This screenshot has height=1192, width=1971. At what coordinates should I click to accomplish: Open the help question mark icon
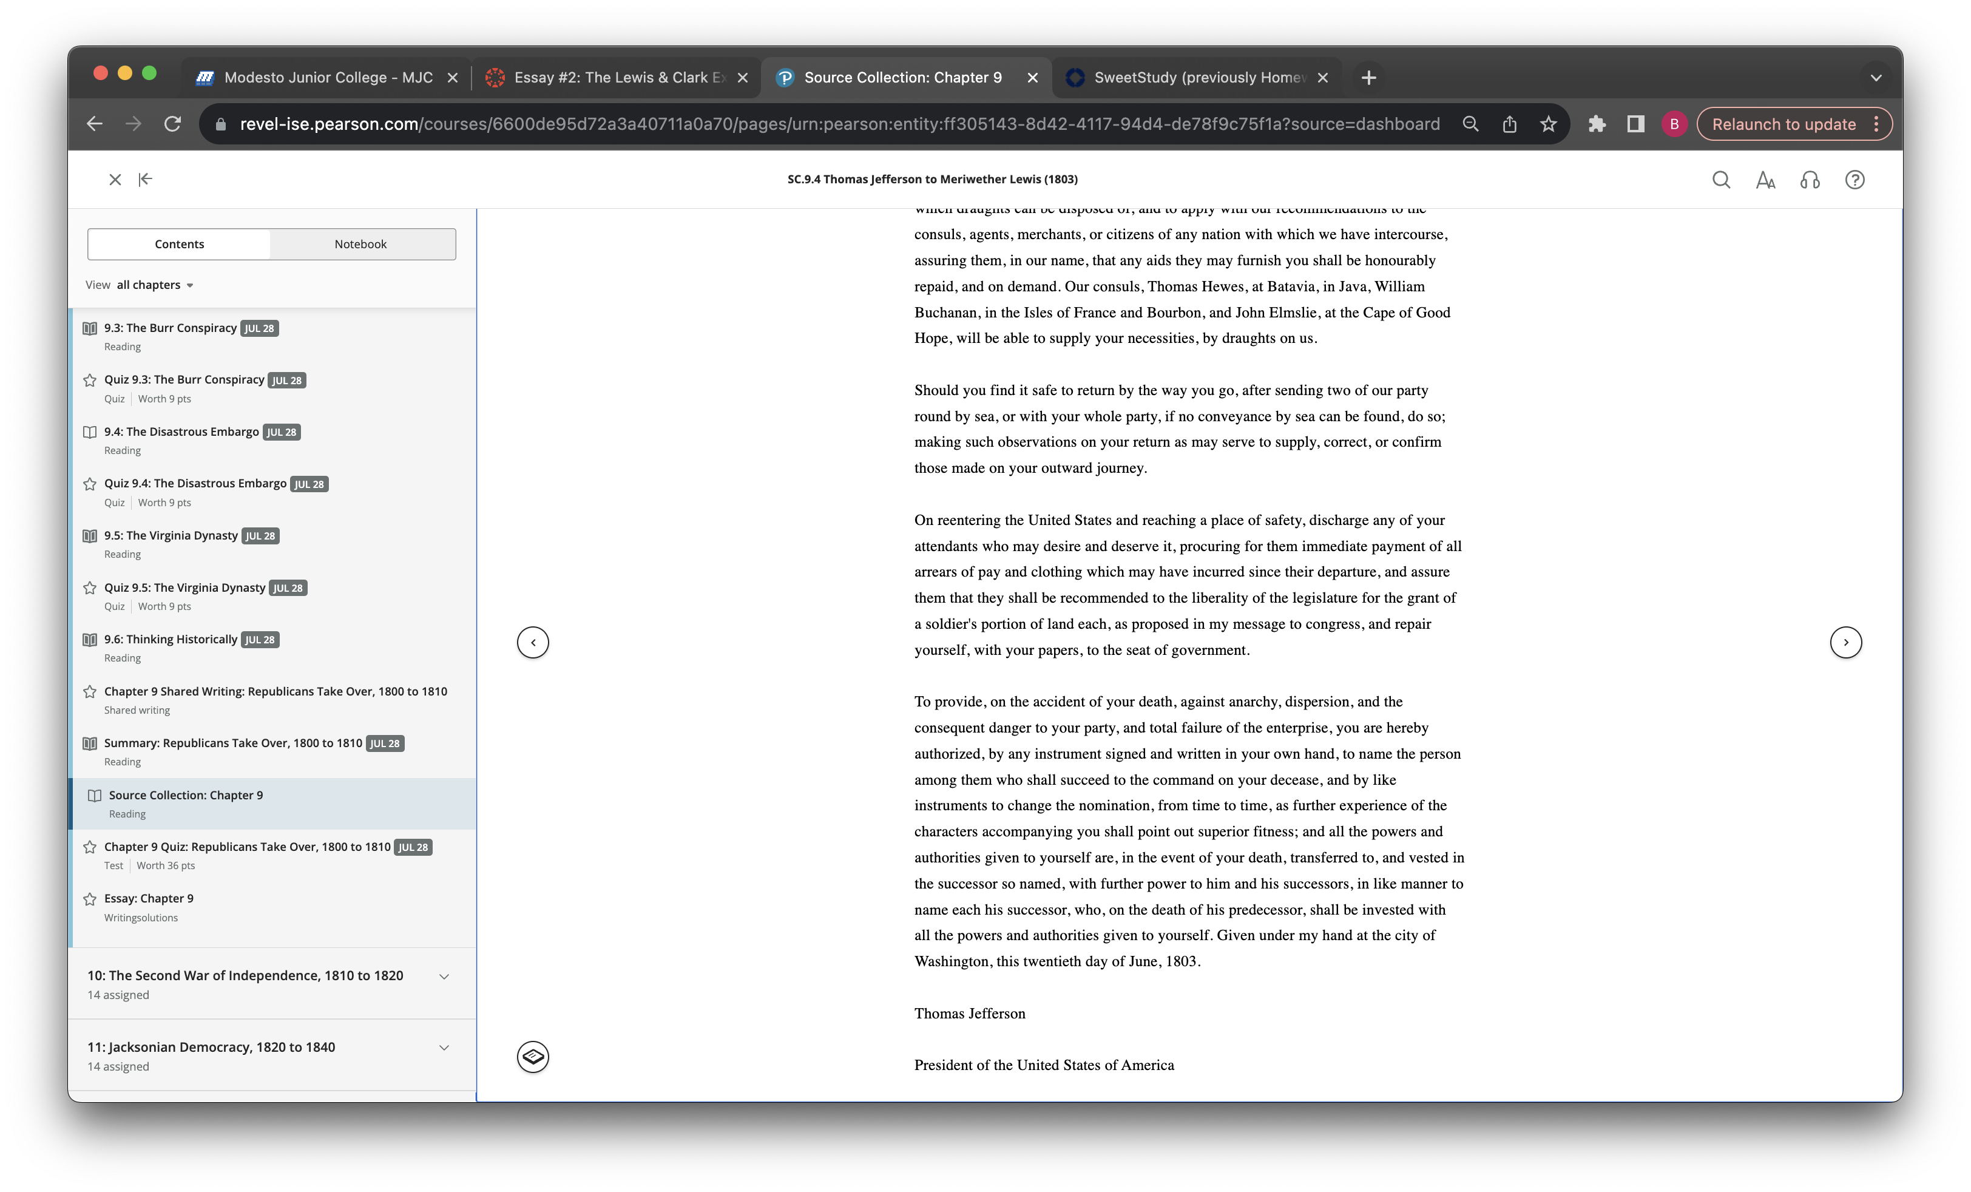coord(1854,179)
